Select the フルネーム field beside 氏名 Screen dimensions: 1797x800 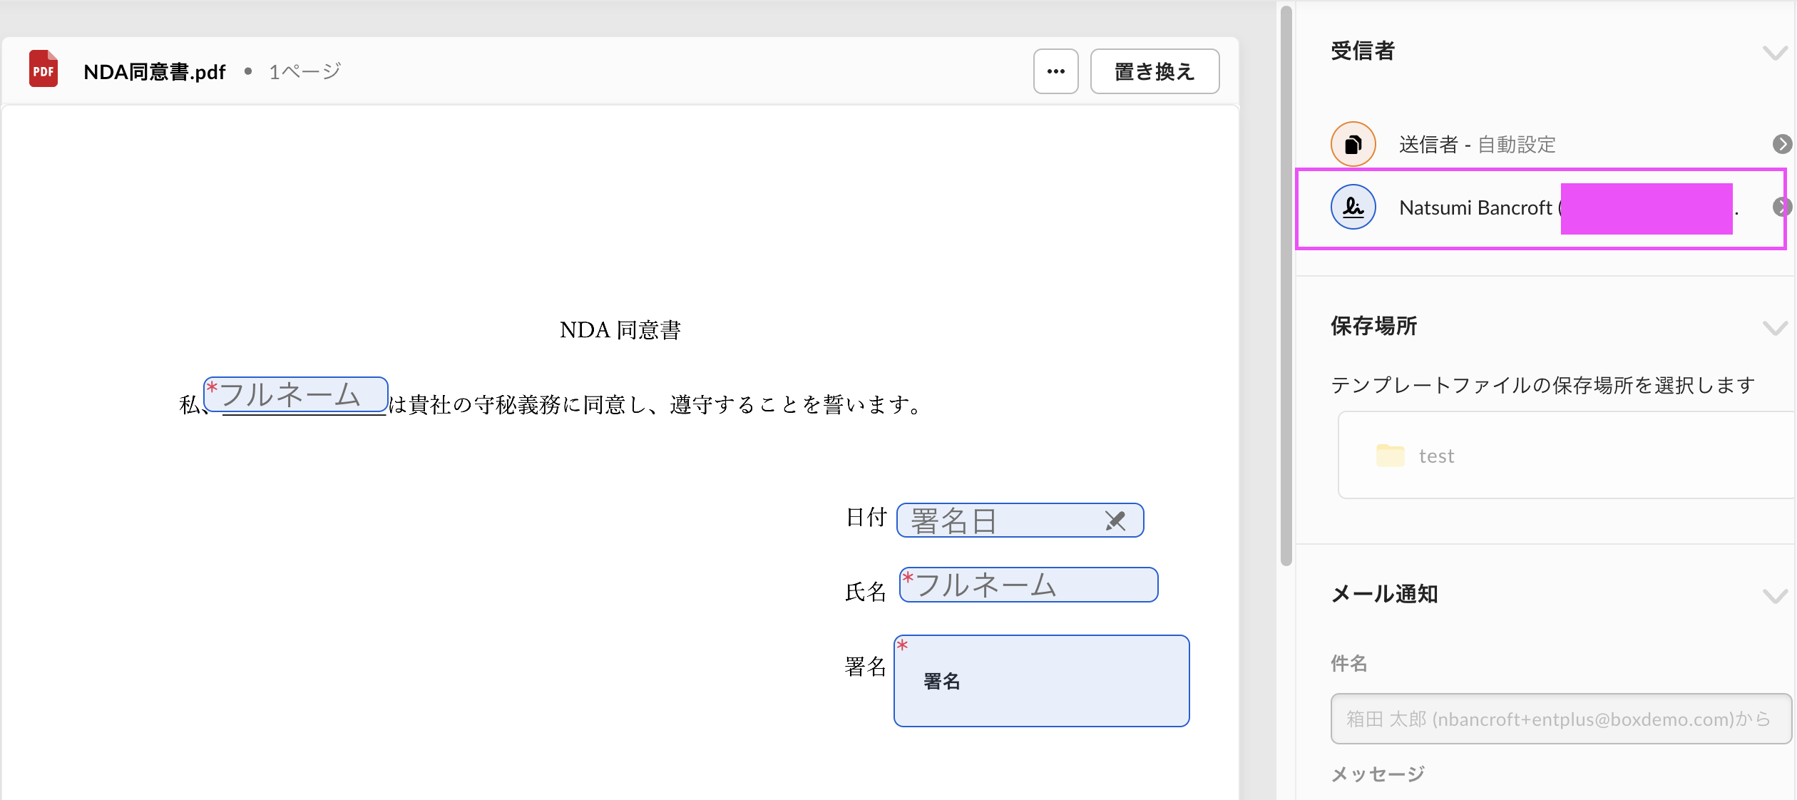point(1028,585)
